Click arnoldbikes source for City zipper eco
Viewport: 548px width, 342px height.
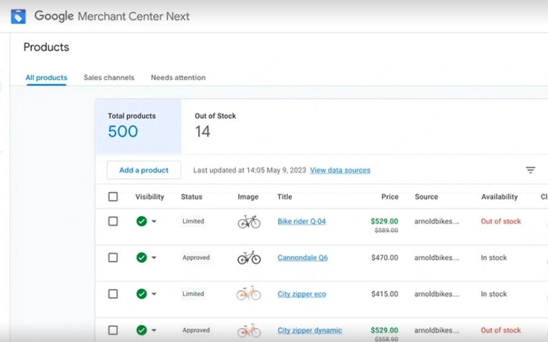[437, 294]
